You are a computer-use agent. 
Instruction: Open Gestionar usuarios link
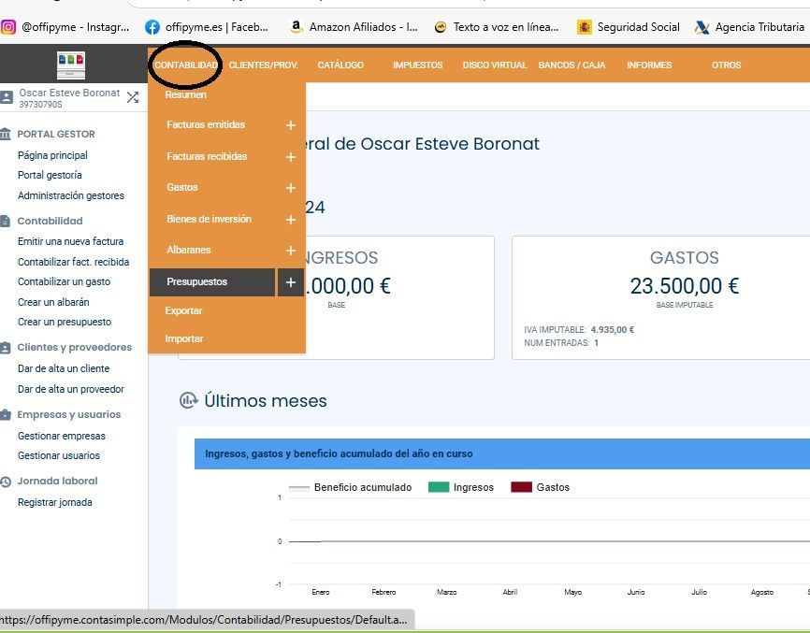pyautogui.click(x=59, y=456)
